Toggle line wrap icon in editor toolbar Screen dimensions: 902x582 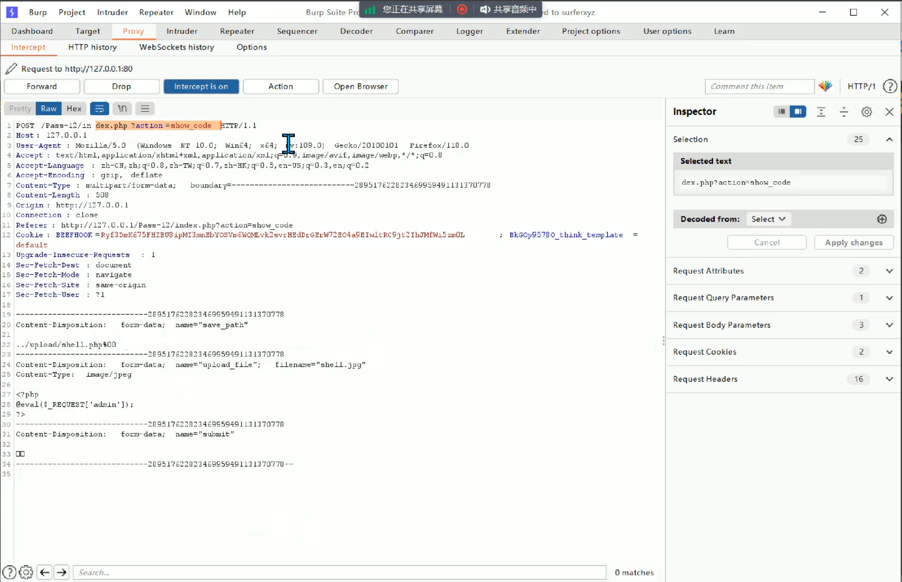pos(99,109)
